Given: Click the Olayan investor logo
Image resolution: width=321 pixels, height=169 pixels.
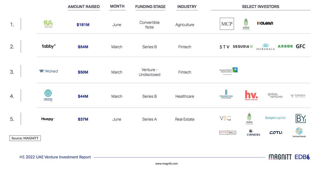Looking at the screenshot, I should point(265,23).
